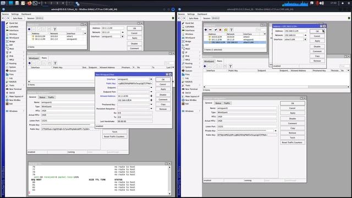Open Status tab in left wireguard1 interface window
The height and width of the screenshot is (198, 352).
click(42, 97)
